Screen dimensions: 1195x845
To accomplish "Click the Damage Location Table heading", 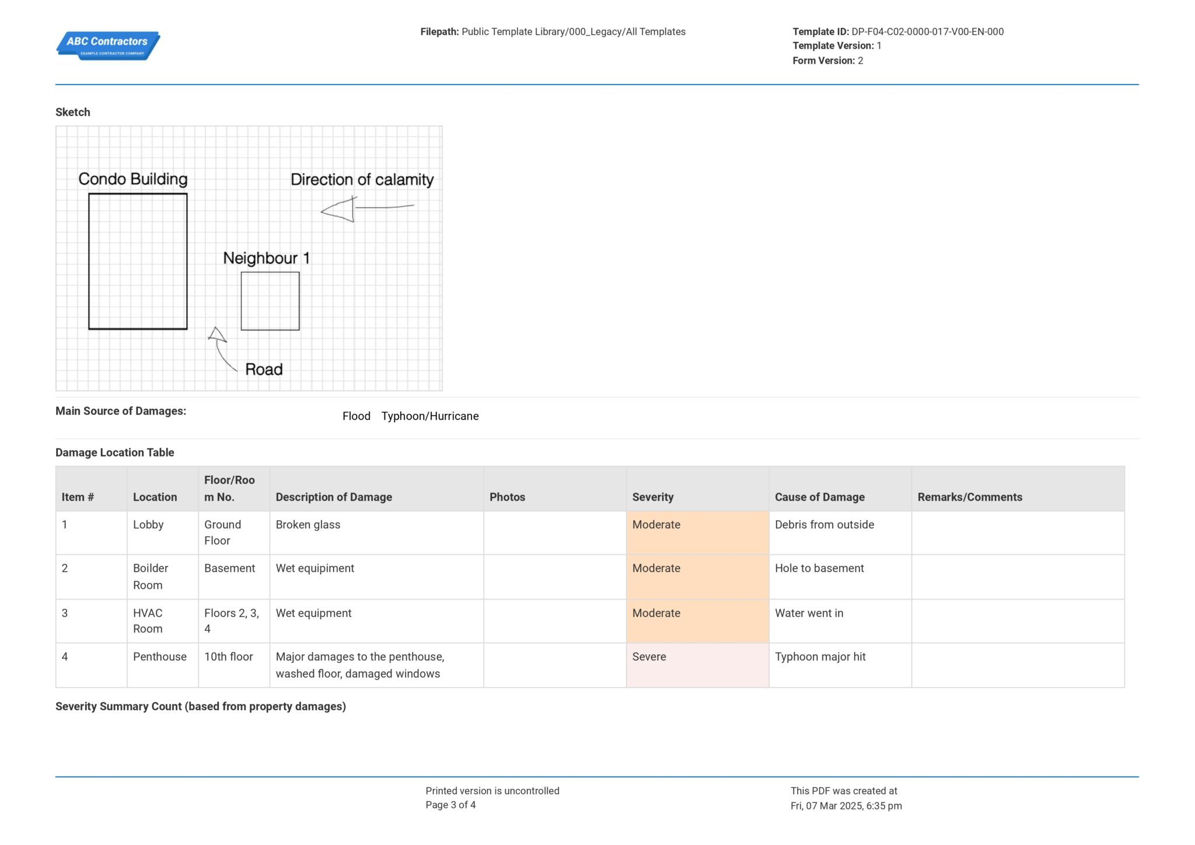I will 115,452.
